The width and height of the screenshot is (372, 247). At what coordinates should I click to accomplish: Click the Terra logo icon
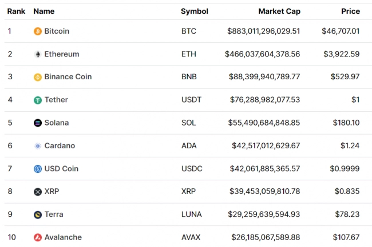coord(38,214)
